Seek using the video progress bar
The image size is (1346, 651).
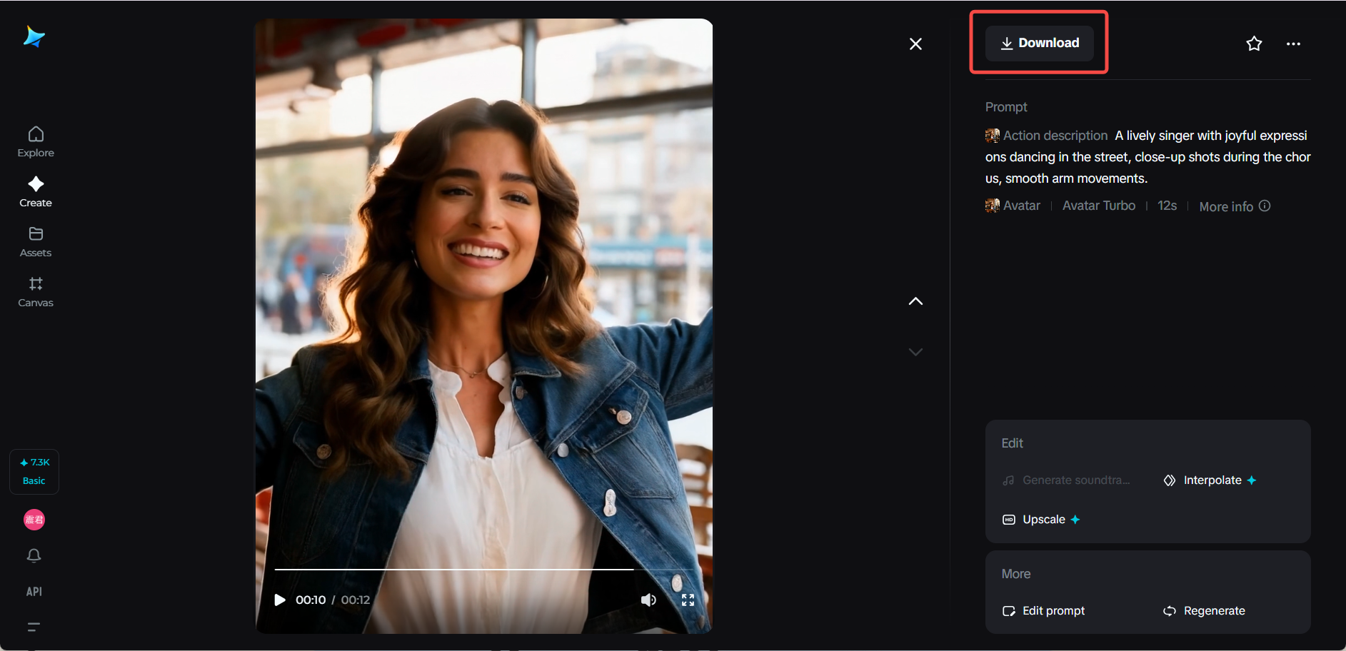[455, 569]
